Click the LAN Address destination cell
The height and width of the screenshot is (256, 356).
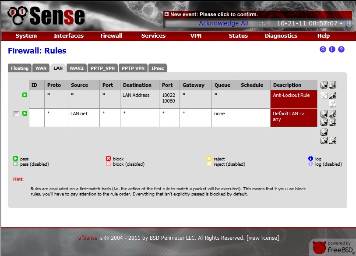pyautogui.click(x=140, y=100)
